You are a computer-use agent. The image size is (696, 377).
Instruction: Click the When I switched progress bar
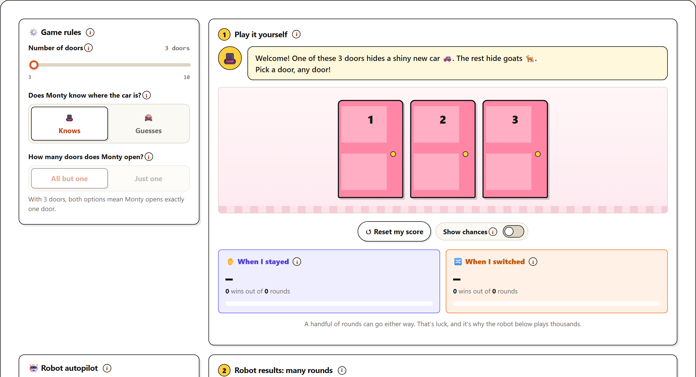556,304
